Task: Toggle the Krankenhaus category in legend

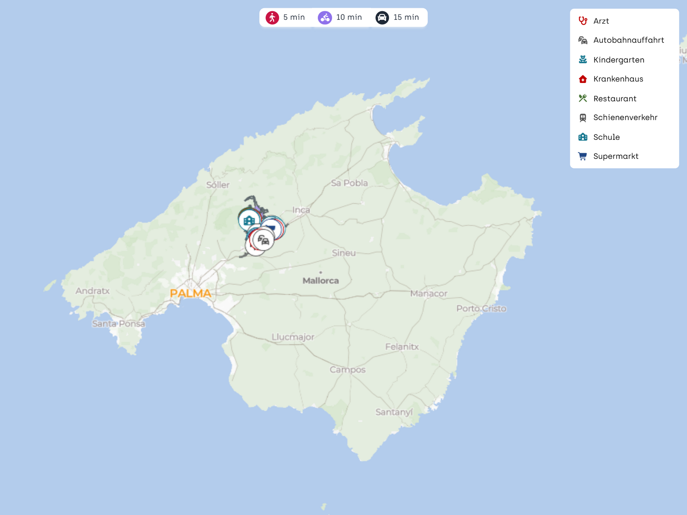Action: click(x=618, y=79)
